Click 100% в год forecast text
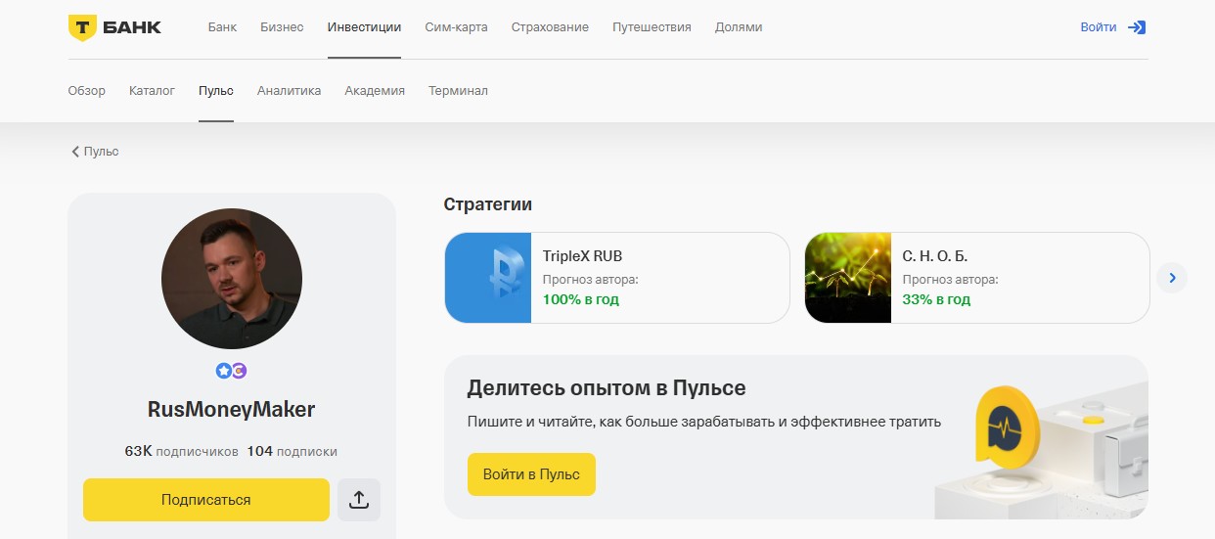This screenshot has width=1215, height=539. [581, 299]
